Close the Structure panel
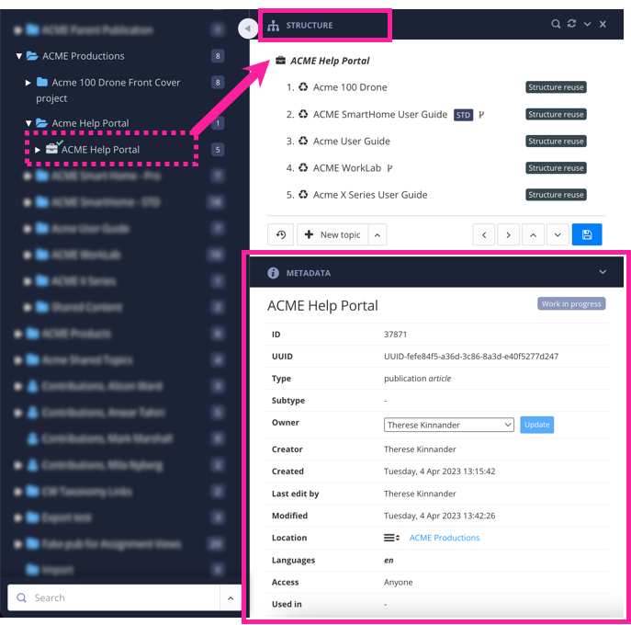The width and height of the screenshot is (631, 625). (x=603, y=24)
